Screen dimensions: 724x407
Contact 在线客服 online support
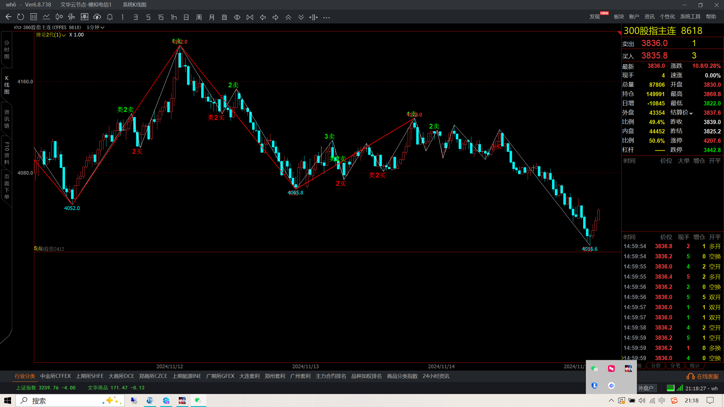point(703,376)
